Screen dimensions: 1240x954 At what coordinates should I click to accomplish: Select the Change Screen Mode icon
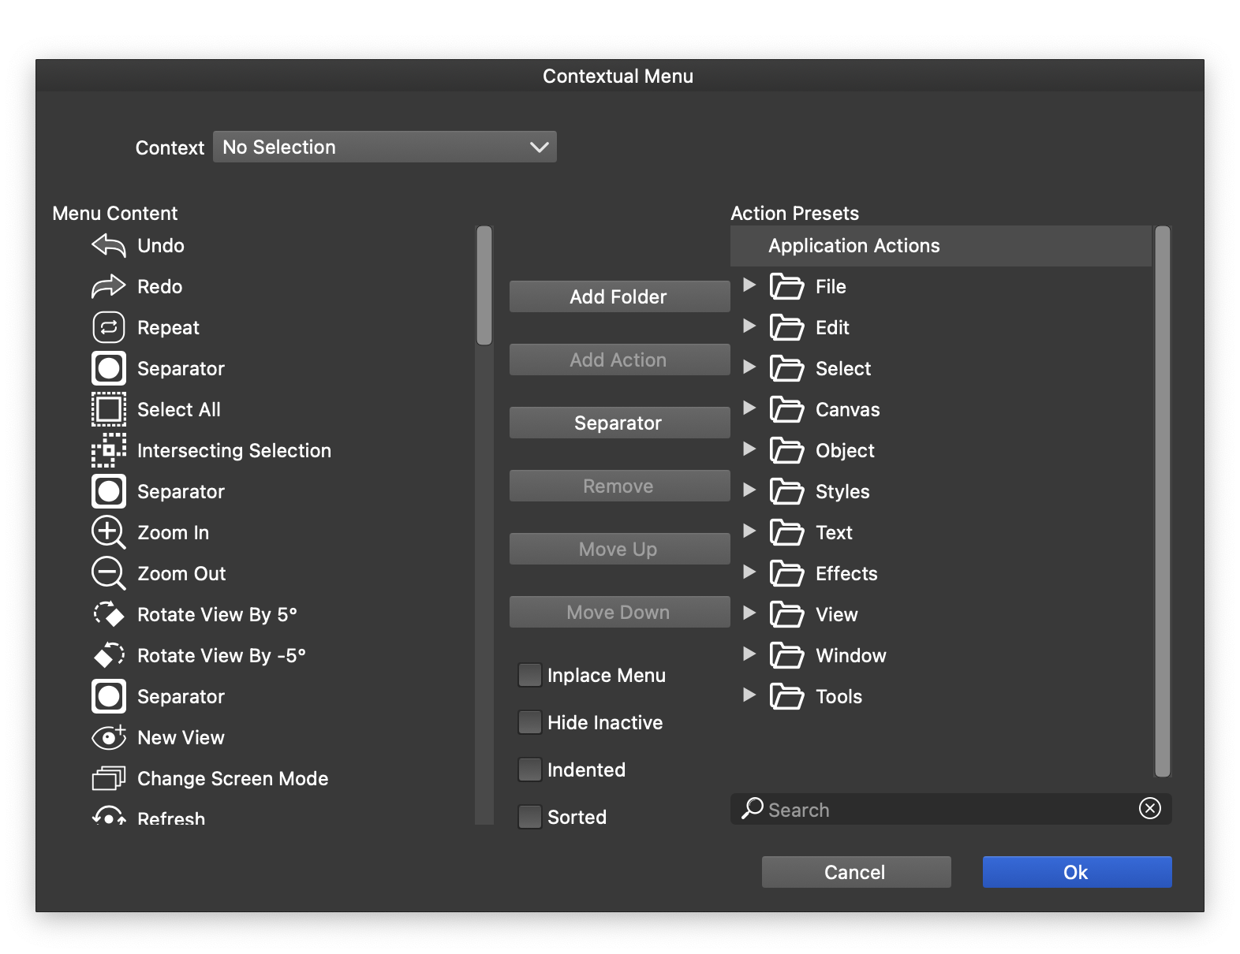pos(108,779)
